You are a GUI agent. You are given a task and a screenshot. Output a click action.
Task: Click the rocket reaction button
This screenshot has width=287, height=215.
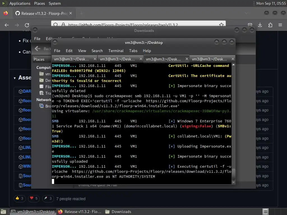(x=48, y=198)
